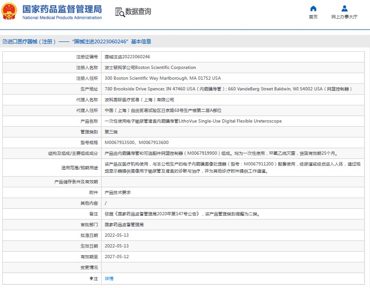This screenshot has width=370, height=288.
Task: Click the 300 Boston Scientific Way address
Action: (x=163, y=78)
